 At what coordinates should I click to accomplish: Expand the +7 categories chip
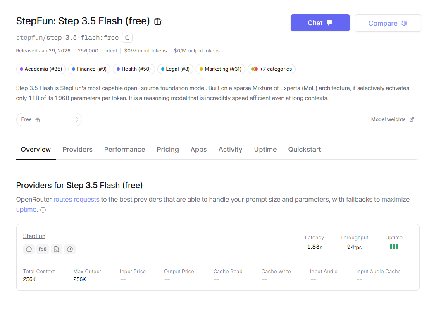click(x=272, y=69)
